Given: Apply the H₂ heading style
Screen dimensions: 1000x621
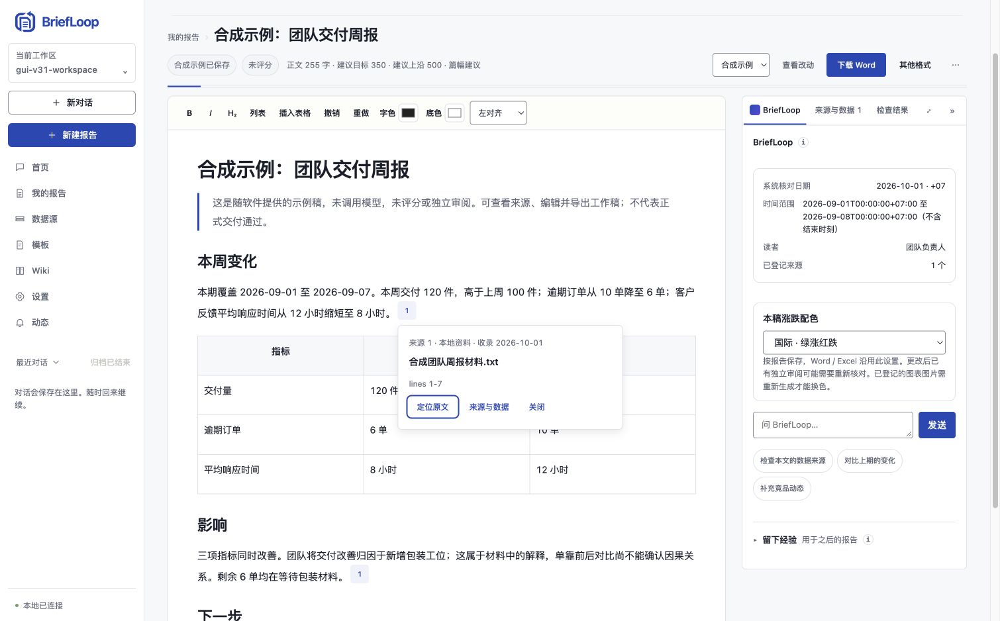Looking at the screenshot, I should (232, 113).
